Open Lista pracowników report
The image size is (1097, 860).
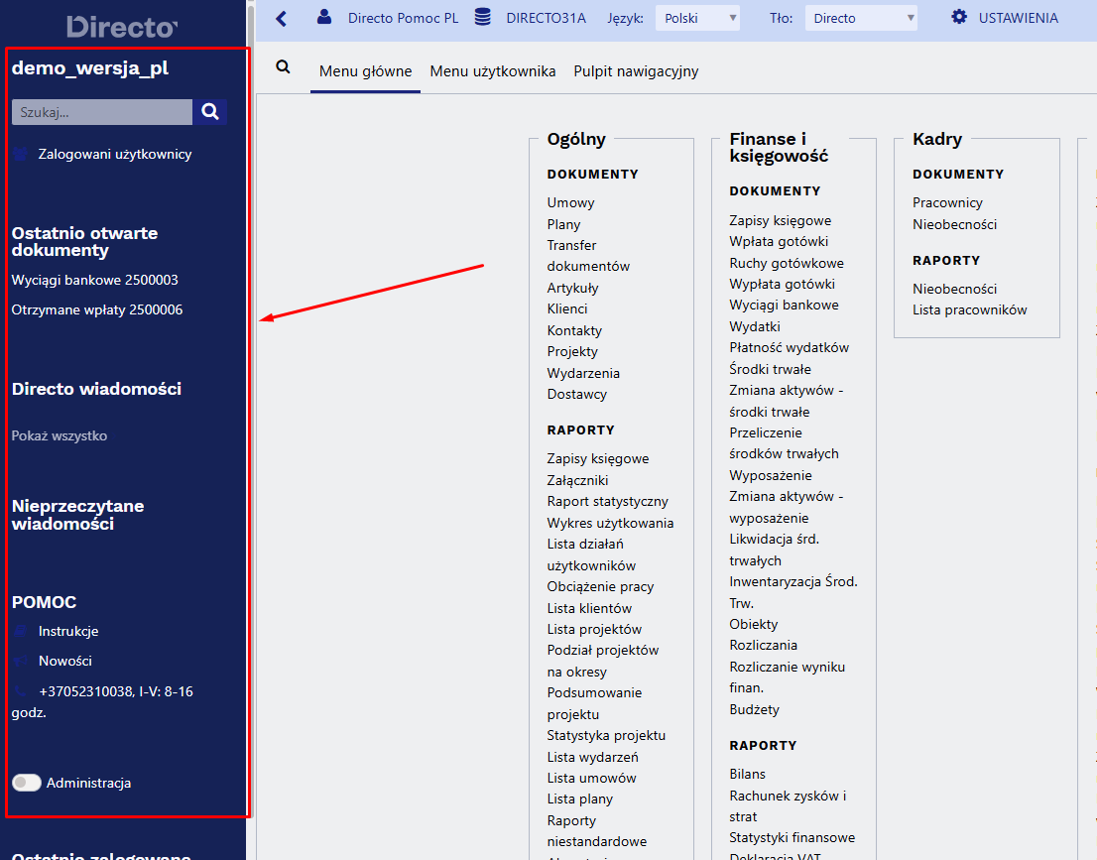point(970,310)
